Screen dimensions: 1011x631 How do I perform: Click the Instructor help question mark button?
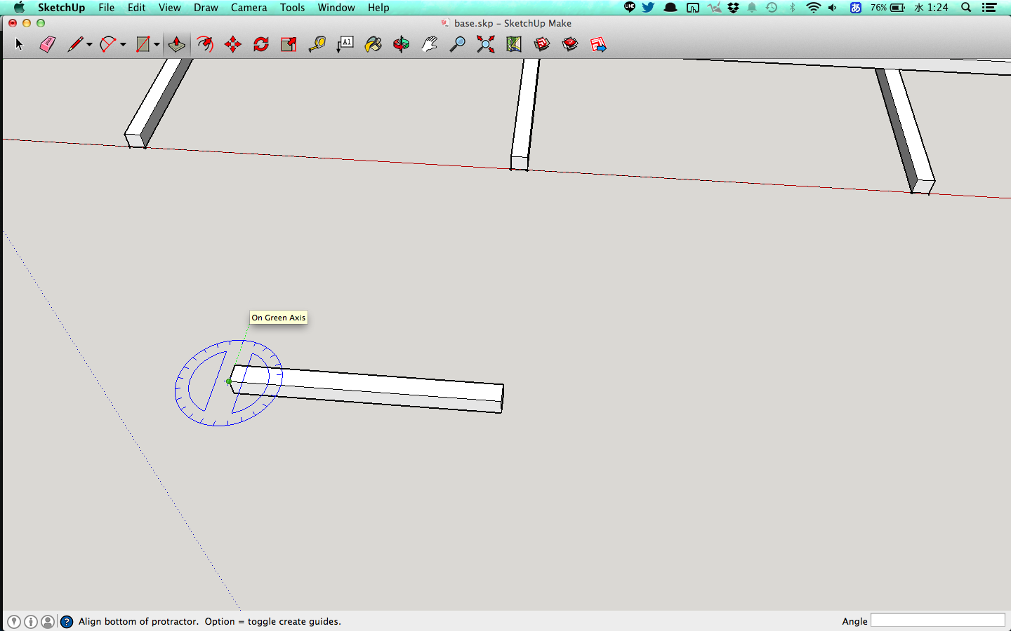pos(67,622)
